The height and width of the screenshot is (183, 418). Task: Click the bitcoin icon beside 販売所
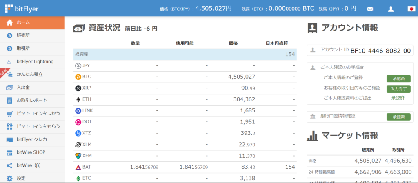pos(10,35)
